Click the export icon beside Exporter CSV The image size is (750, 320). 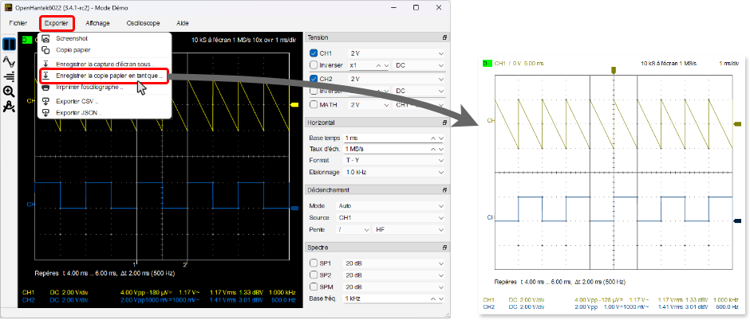pos(46,101)
